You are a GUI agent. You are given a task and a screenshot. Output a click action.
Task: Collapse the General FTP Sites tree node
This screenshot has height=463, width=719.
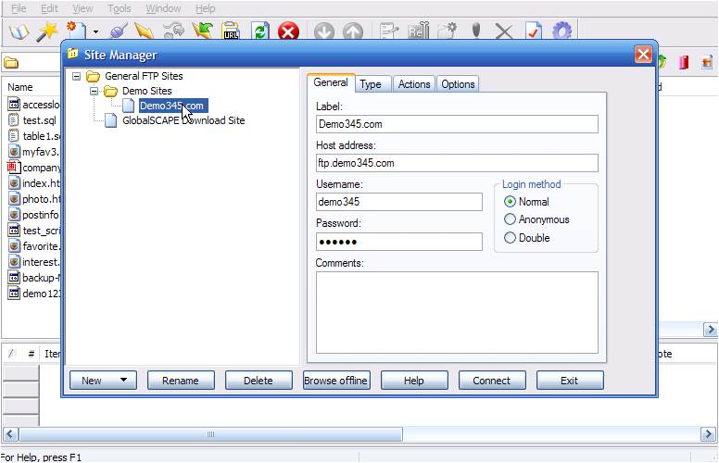point(77,76)
